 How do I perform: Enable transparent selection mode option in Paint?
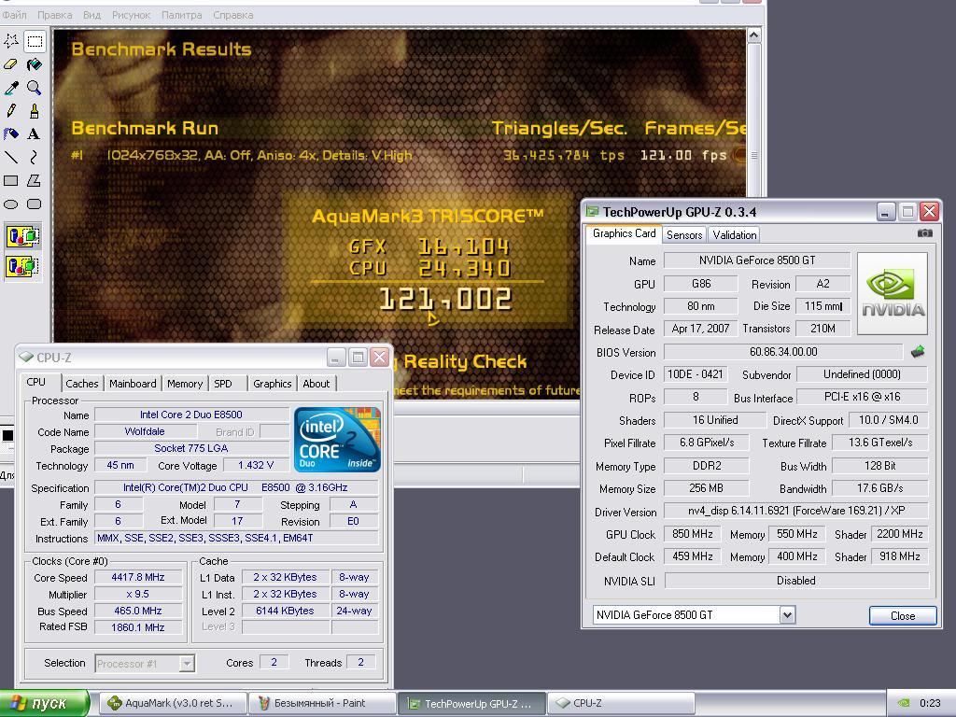[22, 266]
